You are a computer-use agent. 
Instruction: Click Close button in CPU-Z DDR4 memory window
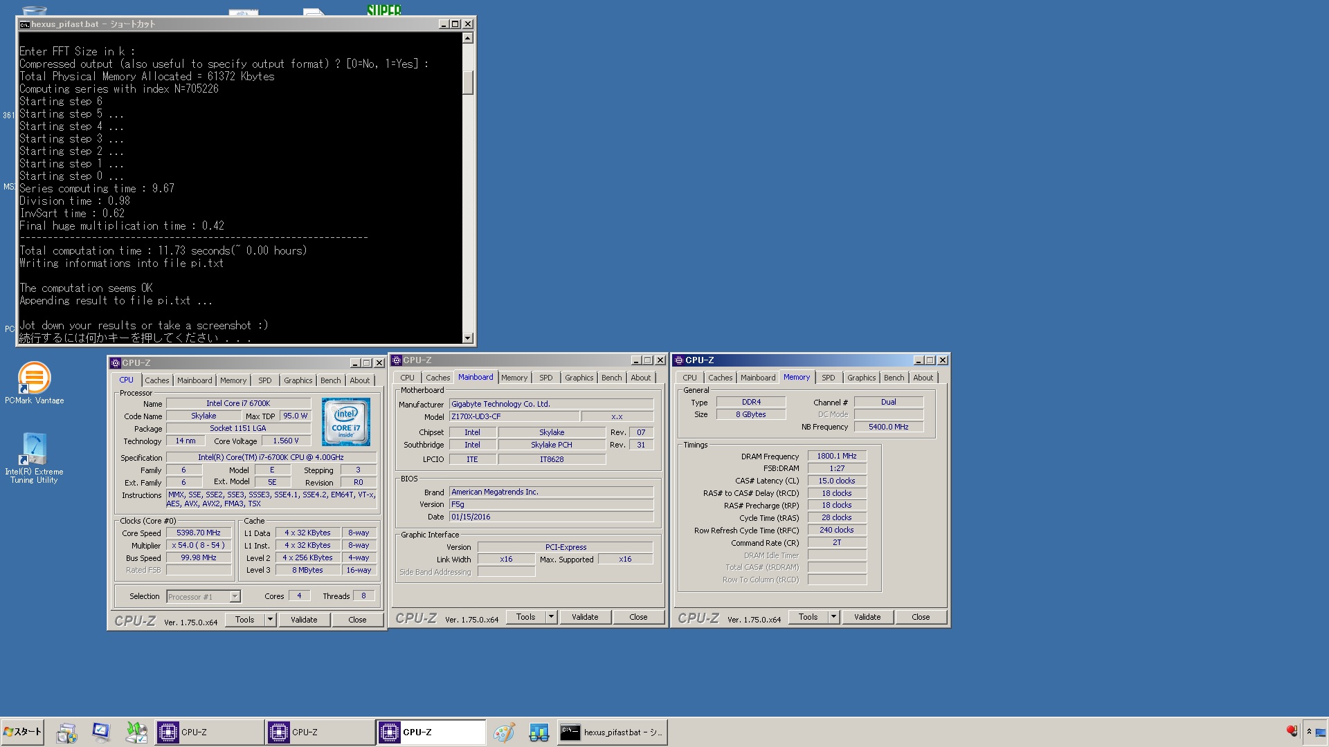921,617
